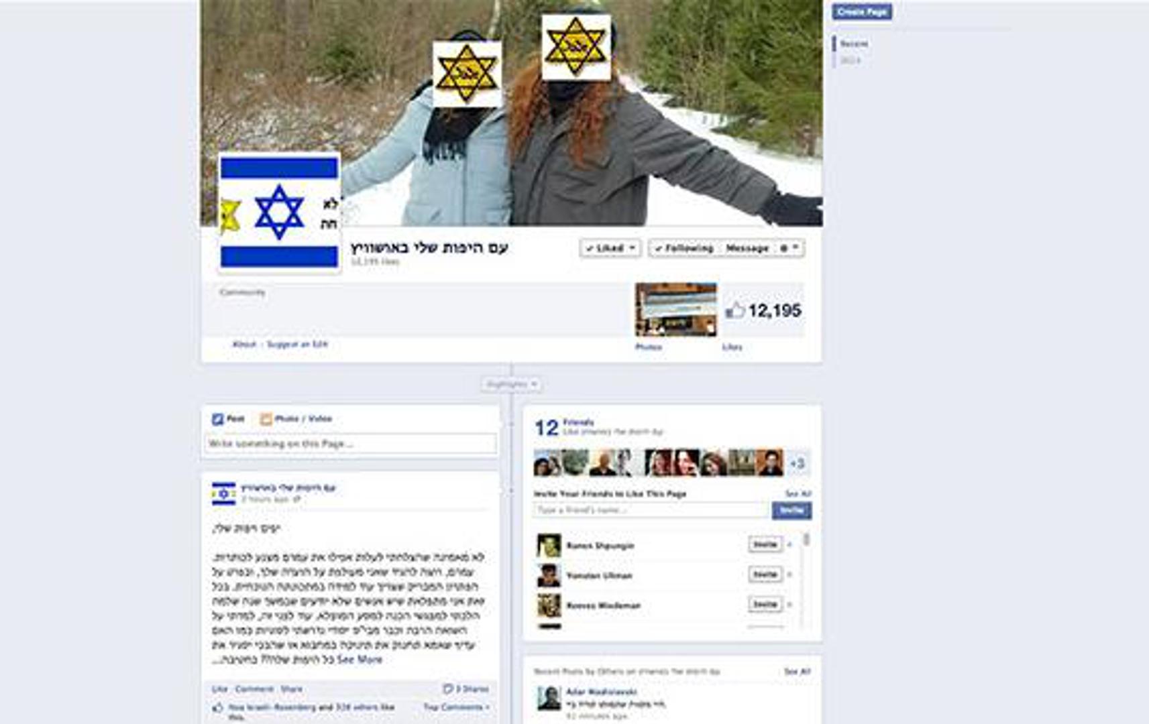Click the small flag avatar on the post
This screenshot has height=724, width=1149.
click(x=224, y=493)
